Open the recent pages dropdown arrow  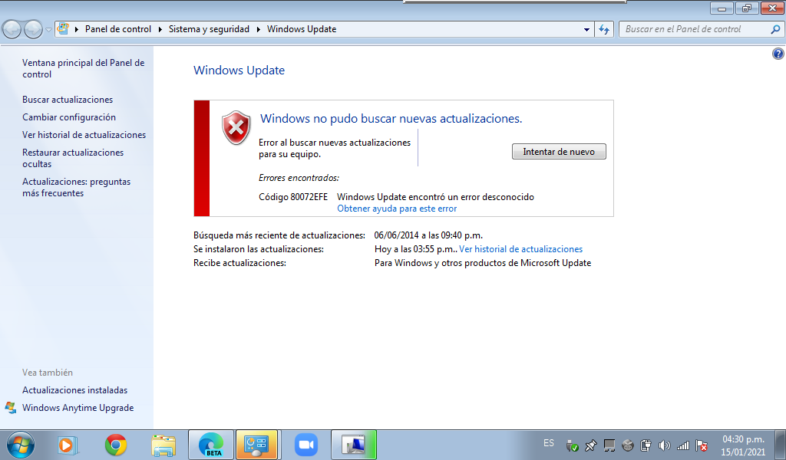click(48, 30)
